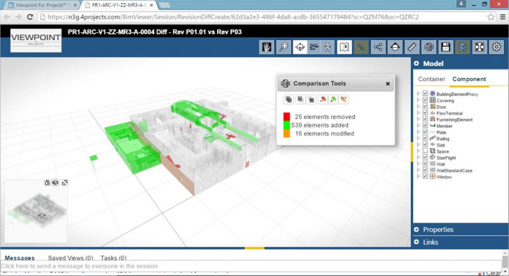
Task: Uncheck the Covering checkbox
Action: pyautogui.click(x=425, y=100)
